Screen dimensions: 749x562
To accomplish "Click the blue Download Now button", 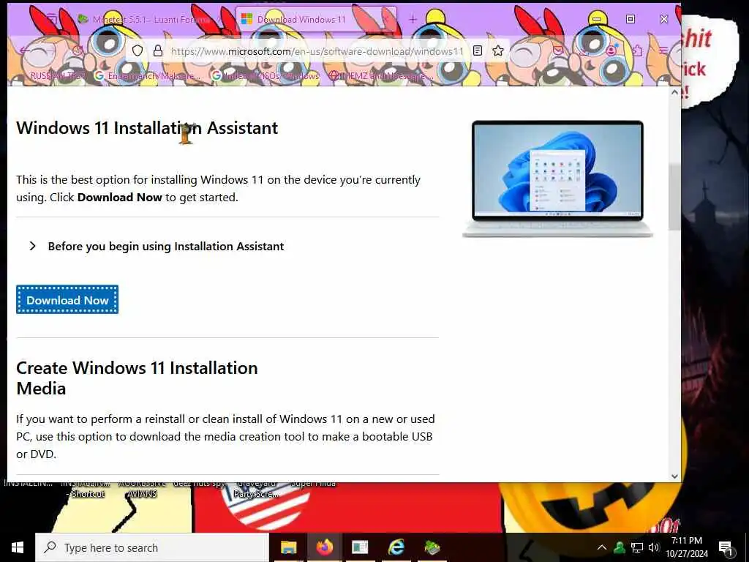I will 67,299.
